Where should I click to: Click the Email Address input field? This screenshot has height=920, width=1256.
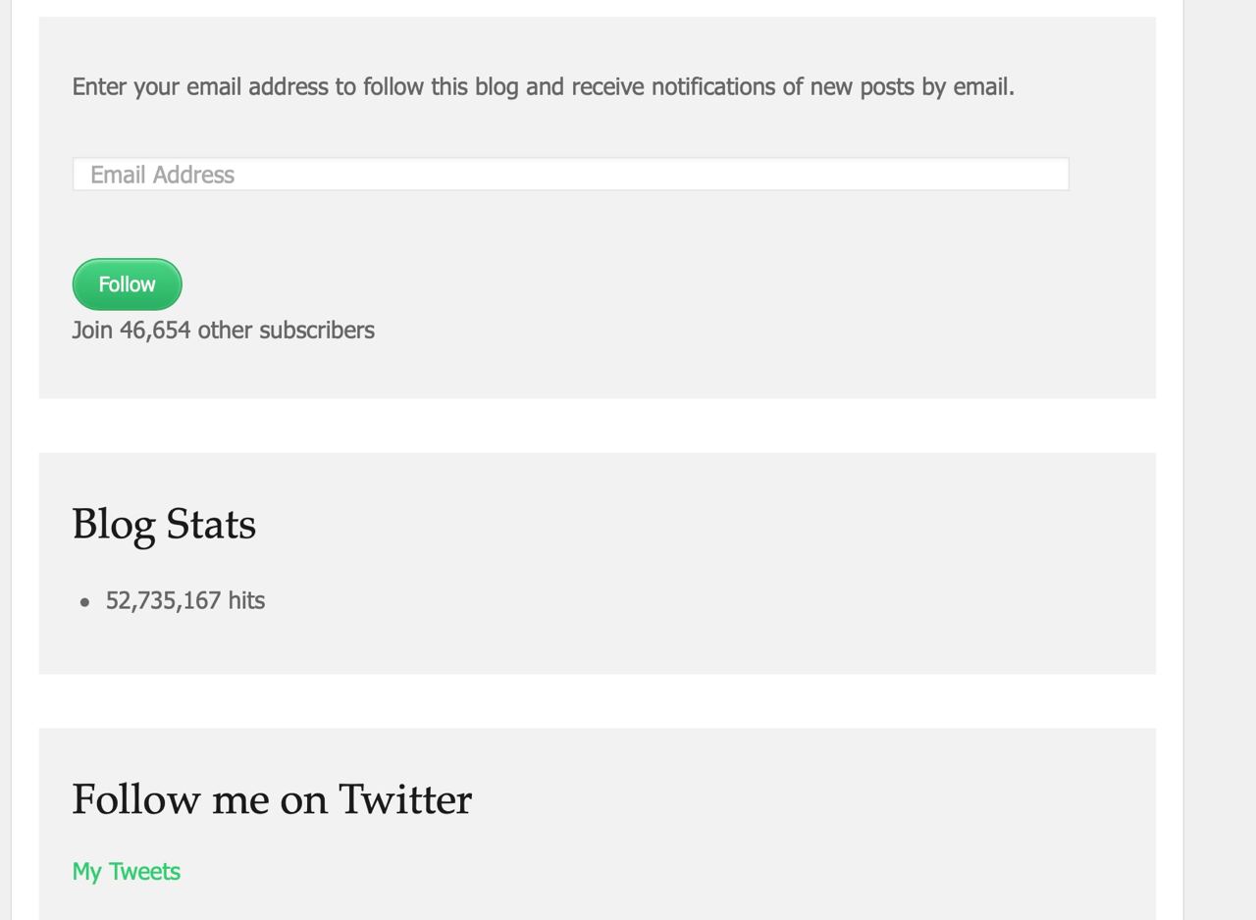point(569,175)
